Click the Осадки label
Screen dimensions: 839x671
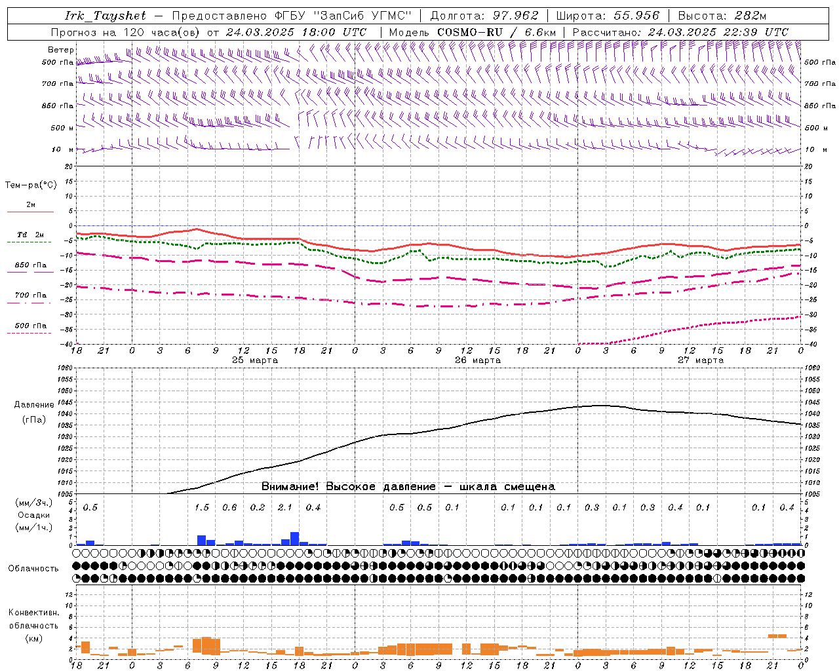(34, 515)
